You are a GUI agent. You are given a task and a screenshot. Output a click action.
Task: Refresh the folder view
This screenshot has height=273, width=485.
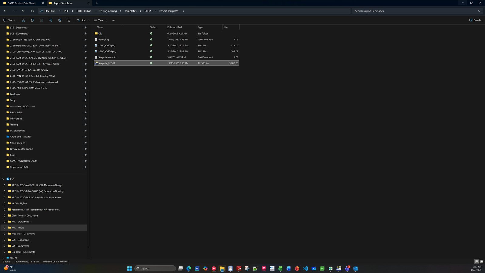tap(32, 11)
